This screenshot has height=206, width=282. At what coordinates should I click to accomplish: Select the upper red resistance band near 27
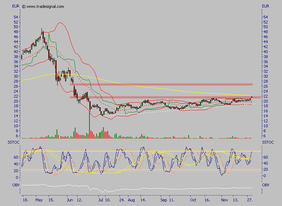pos(161,84)
